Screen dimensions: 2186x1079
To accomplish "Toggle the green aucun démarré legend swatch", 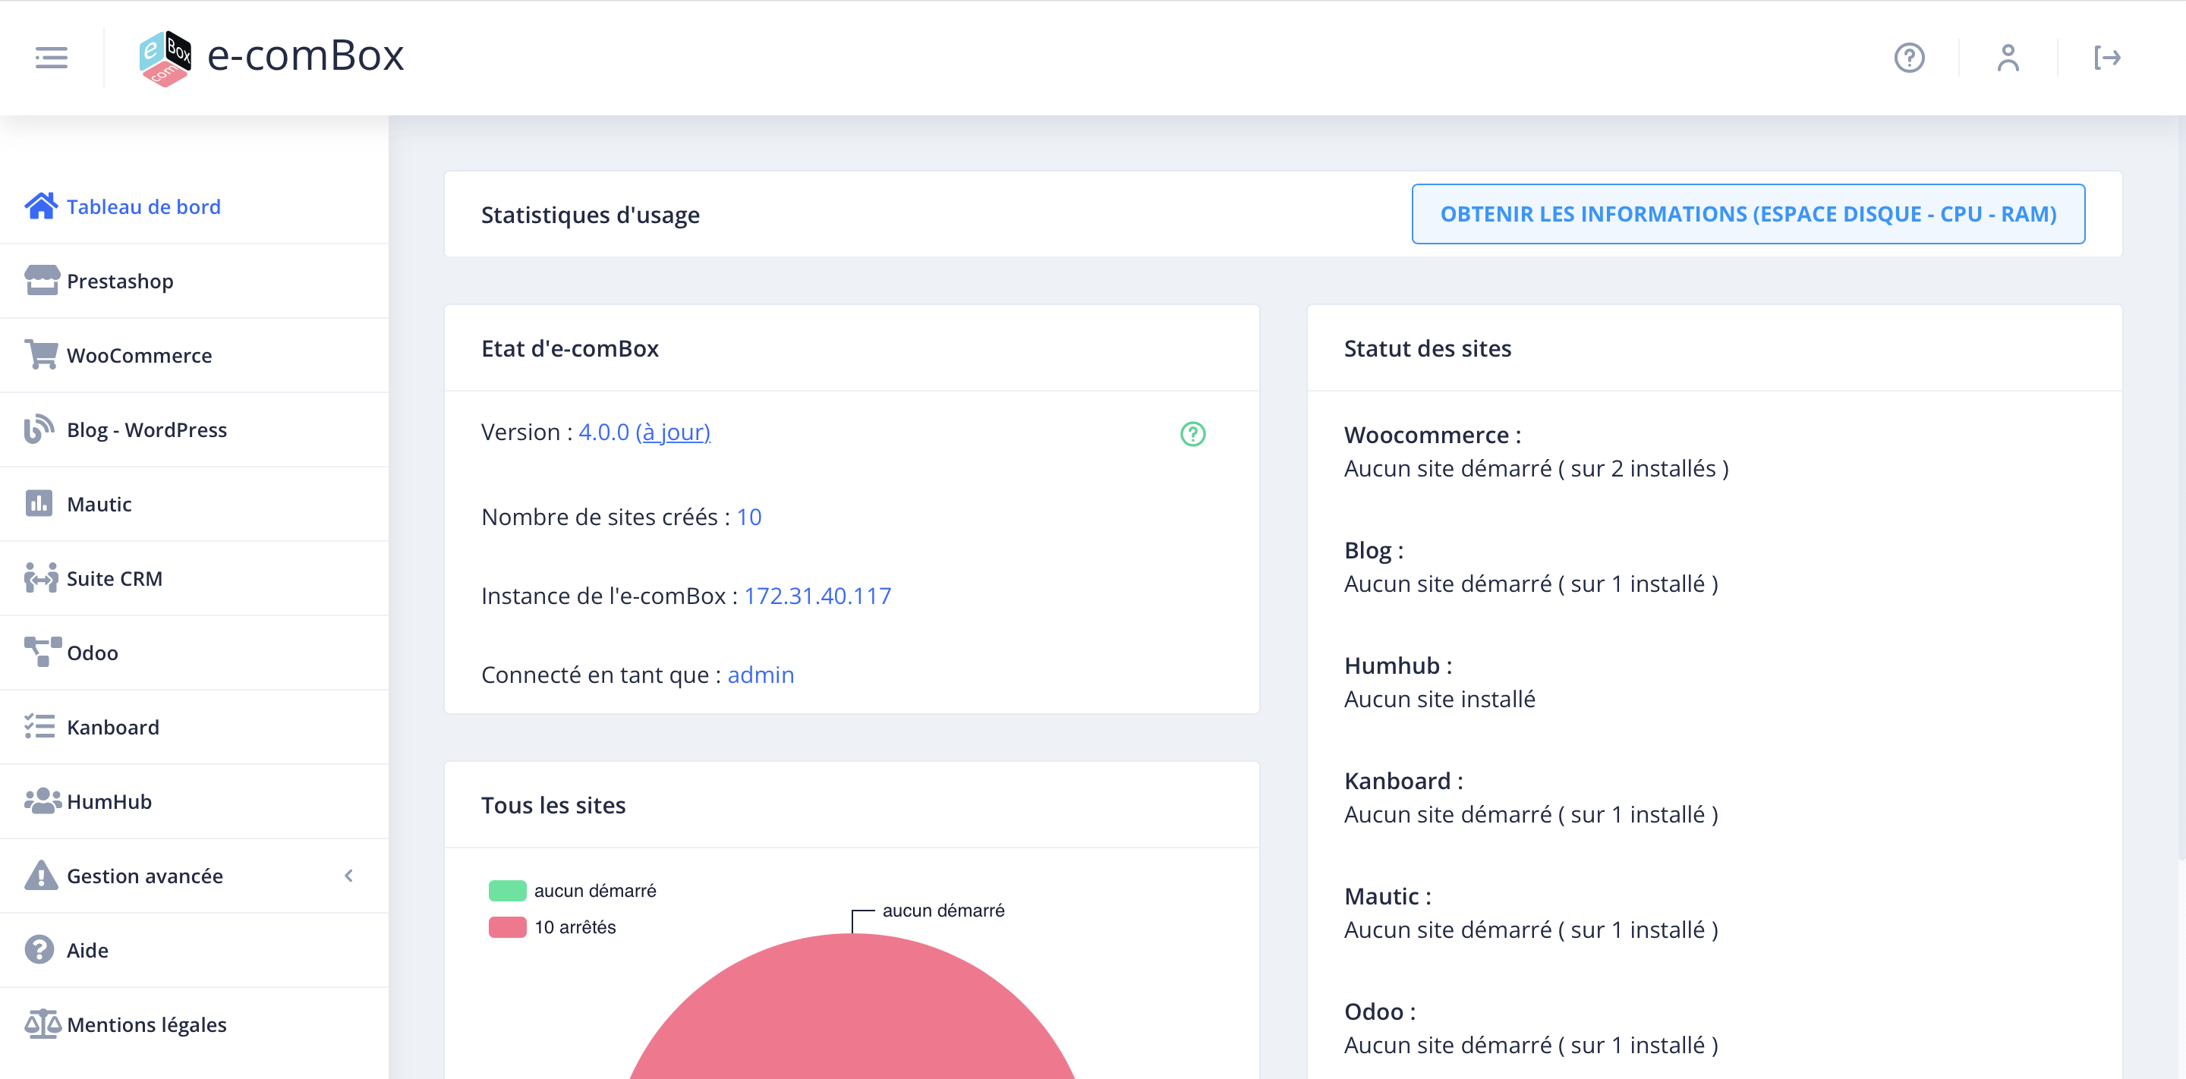I will coord(508,891).
